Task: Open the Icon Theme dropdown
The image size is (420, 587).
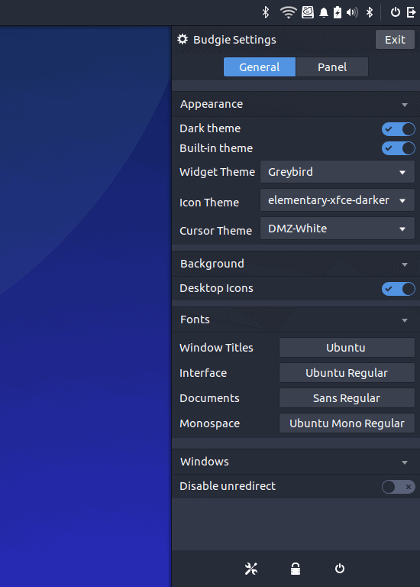Action: (x=338, y=200)
